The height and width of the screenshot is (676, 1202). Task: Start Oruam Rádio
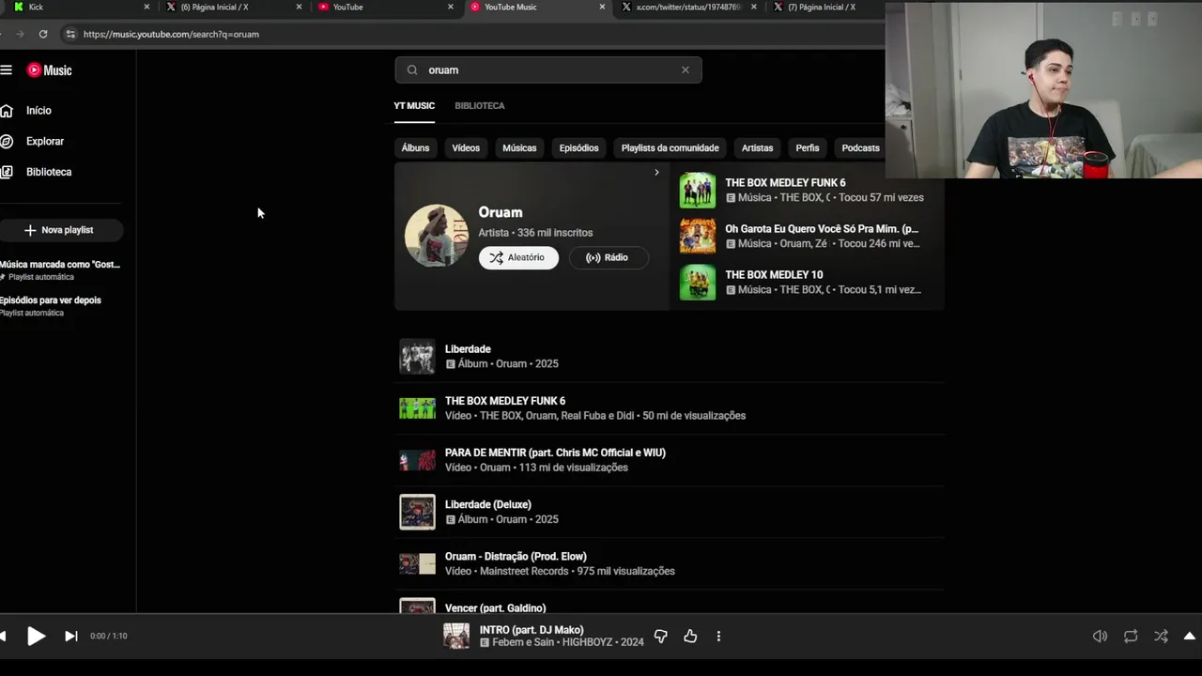(x=609, y=257)
